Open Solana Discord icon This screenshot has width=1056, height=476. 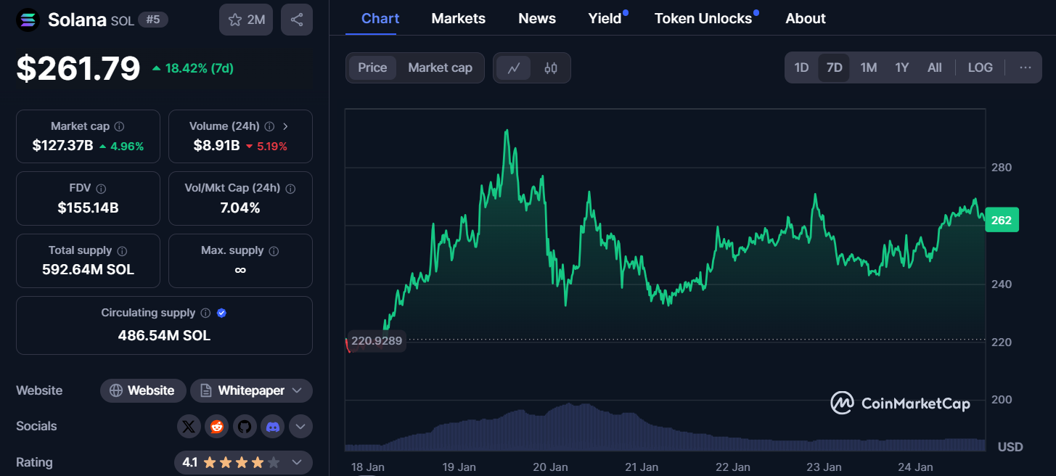[273, 427]
